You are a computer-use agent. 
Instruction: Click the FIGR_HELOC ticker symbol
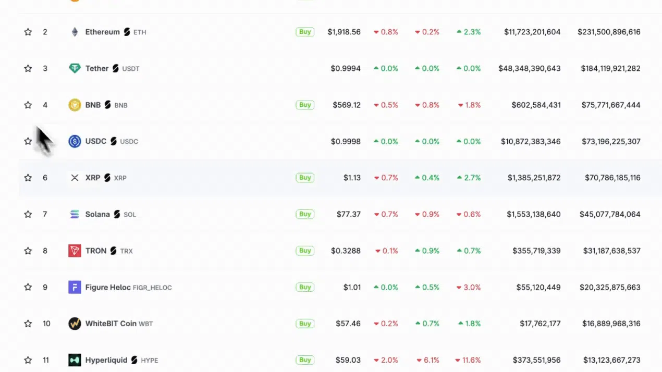click(152, 288)
